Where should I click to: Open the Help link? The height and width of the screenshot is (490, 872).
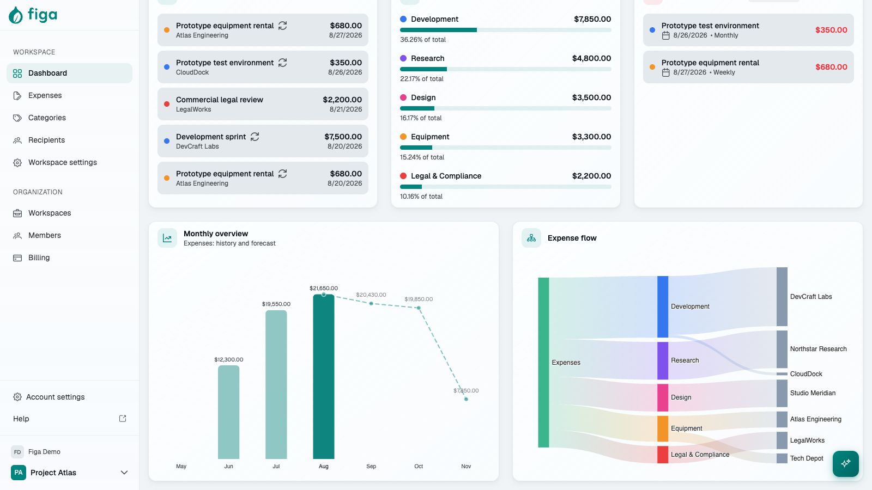(x=69, y=419)
